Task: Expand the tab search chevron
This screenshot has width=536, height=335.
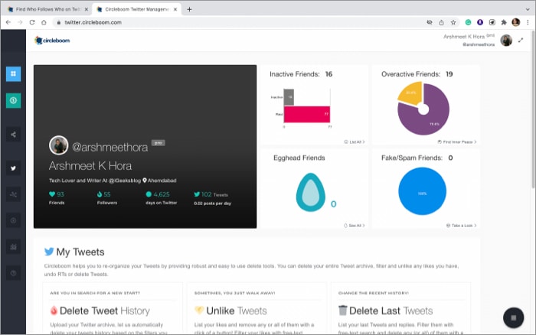Action: (x=528, y=9)
